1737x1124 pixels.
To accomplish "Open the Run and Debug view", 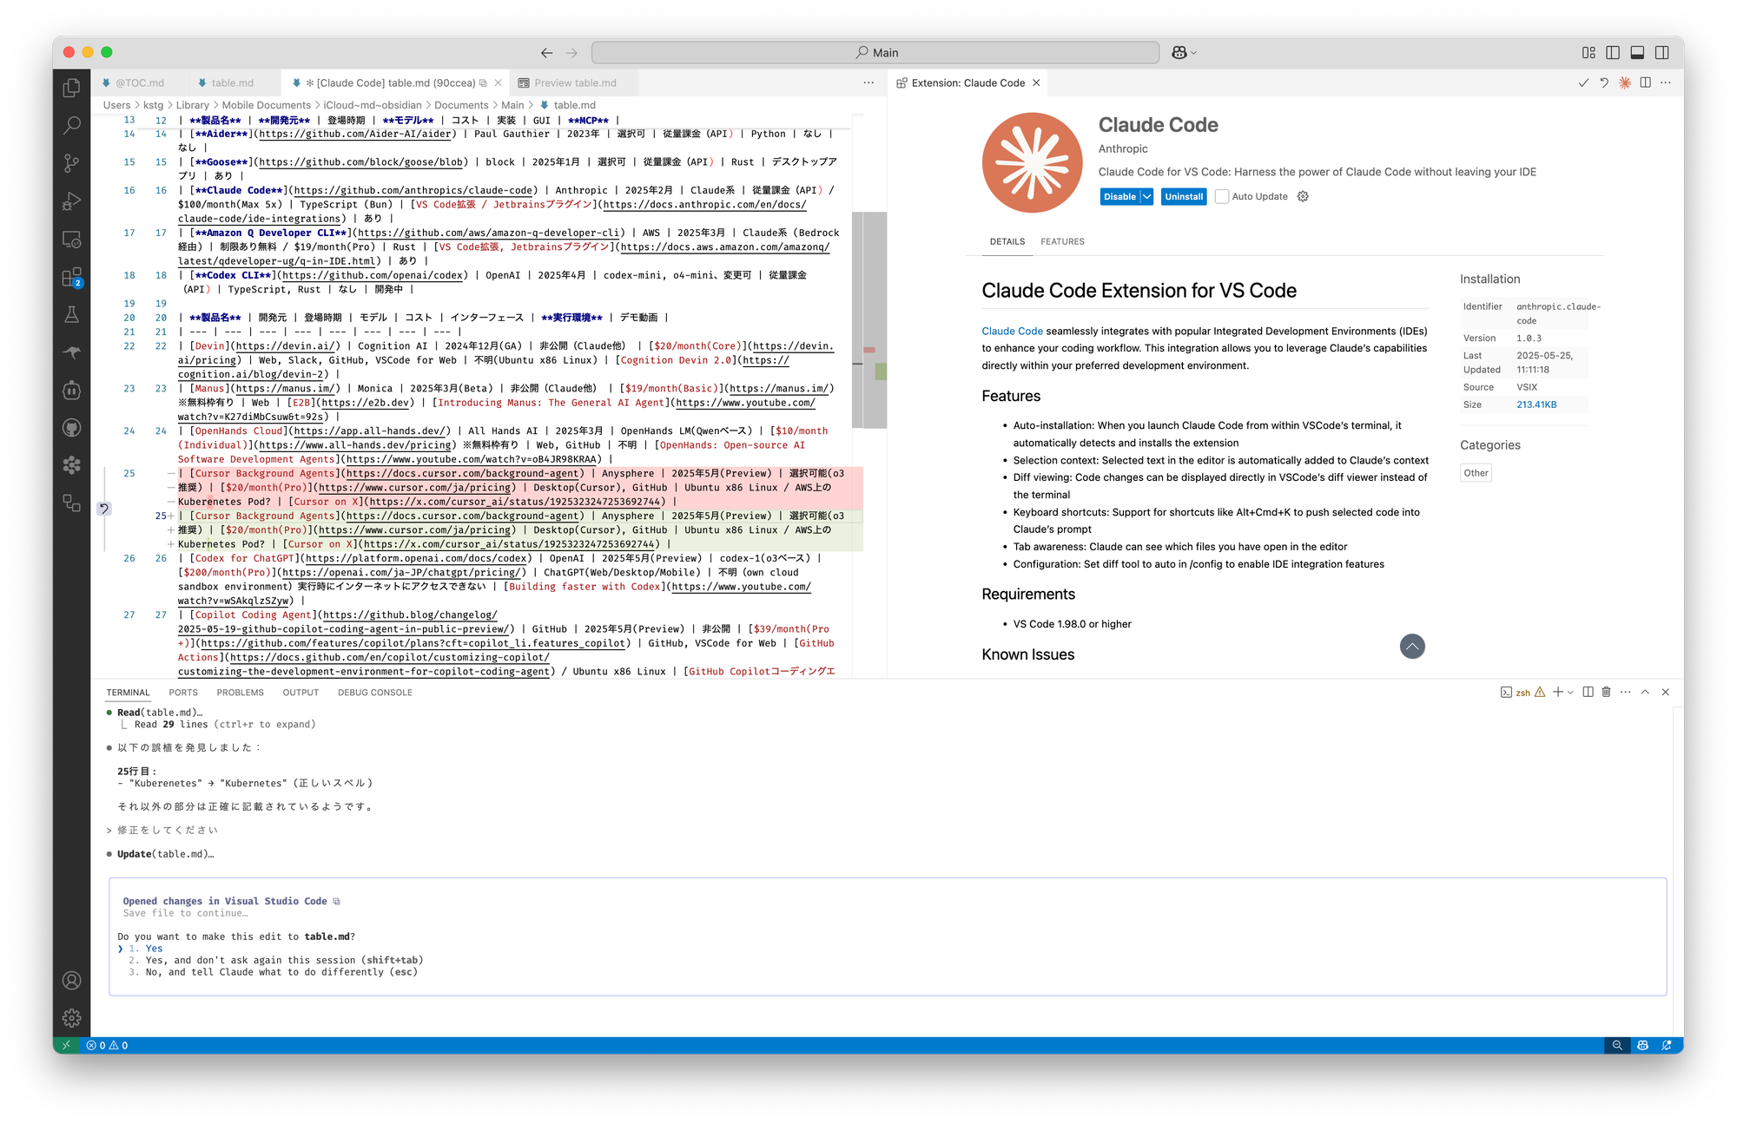I will (72, 201).
